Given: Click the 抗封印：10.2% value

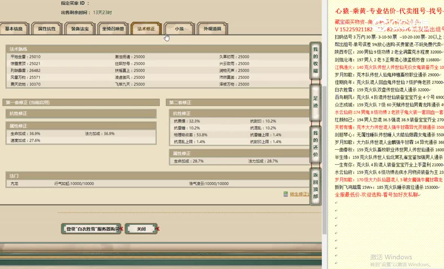Looking at the screenshot, I should point(263,121).
